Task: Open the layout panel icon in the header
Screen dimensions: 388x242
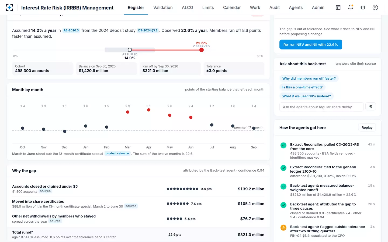Action: (x=338, y=8)
